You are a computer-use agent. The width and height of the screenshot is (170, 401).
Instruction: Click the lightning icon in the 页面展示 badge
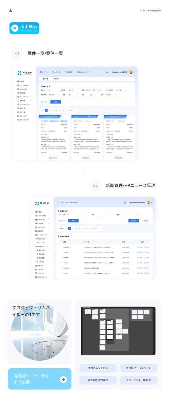[15, 28]
